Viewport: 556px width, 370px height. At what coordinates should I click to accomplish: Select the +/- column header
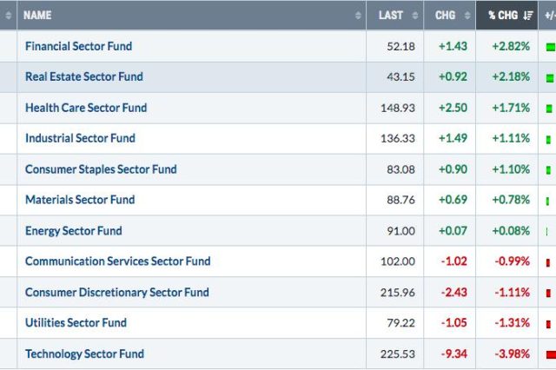[549, 16]
